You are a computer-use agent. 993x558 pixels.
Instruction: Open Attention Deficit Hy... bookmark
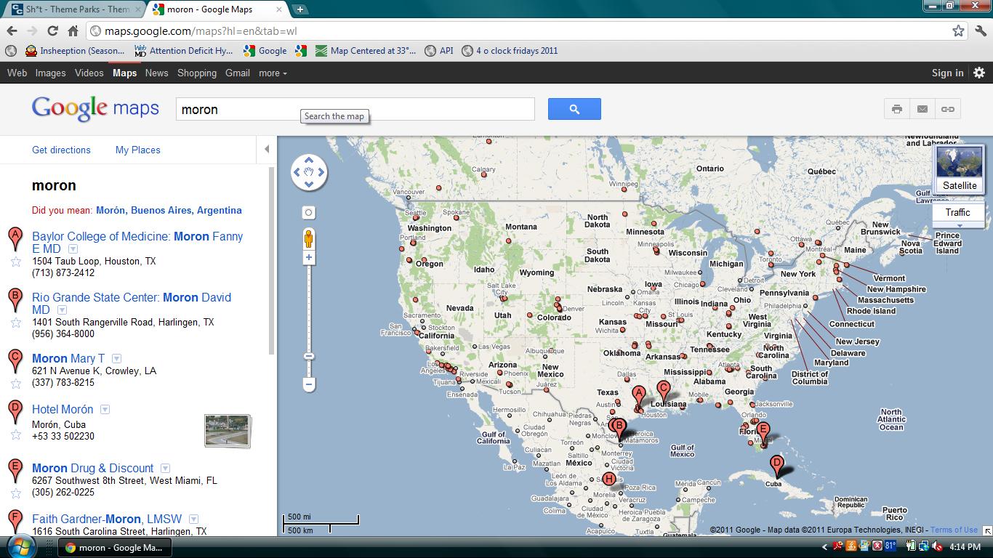tap(184, 51)
